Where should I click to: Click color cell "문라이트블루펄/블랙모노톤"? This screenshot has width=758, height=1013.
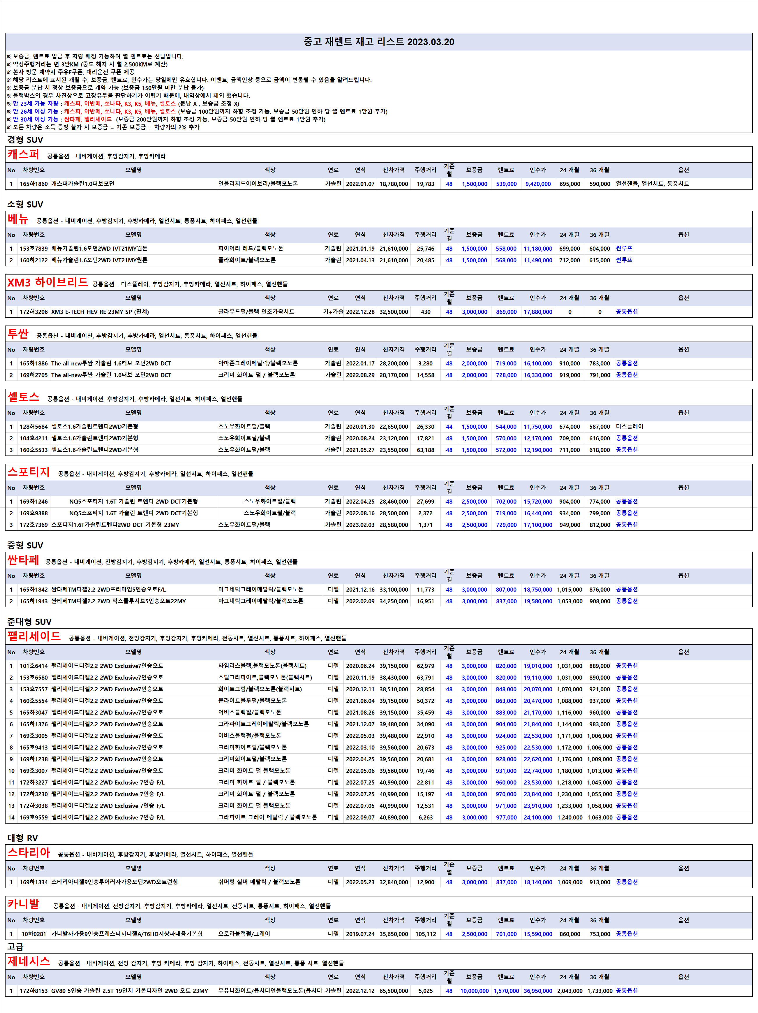[253, 701]
